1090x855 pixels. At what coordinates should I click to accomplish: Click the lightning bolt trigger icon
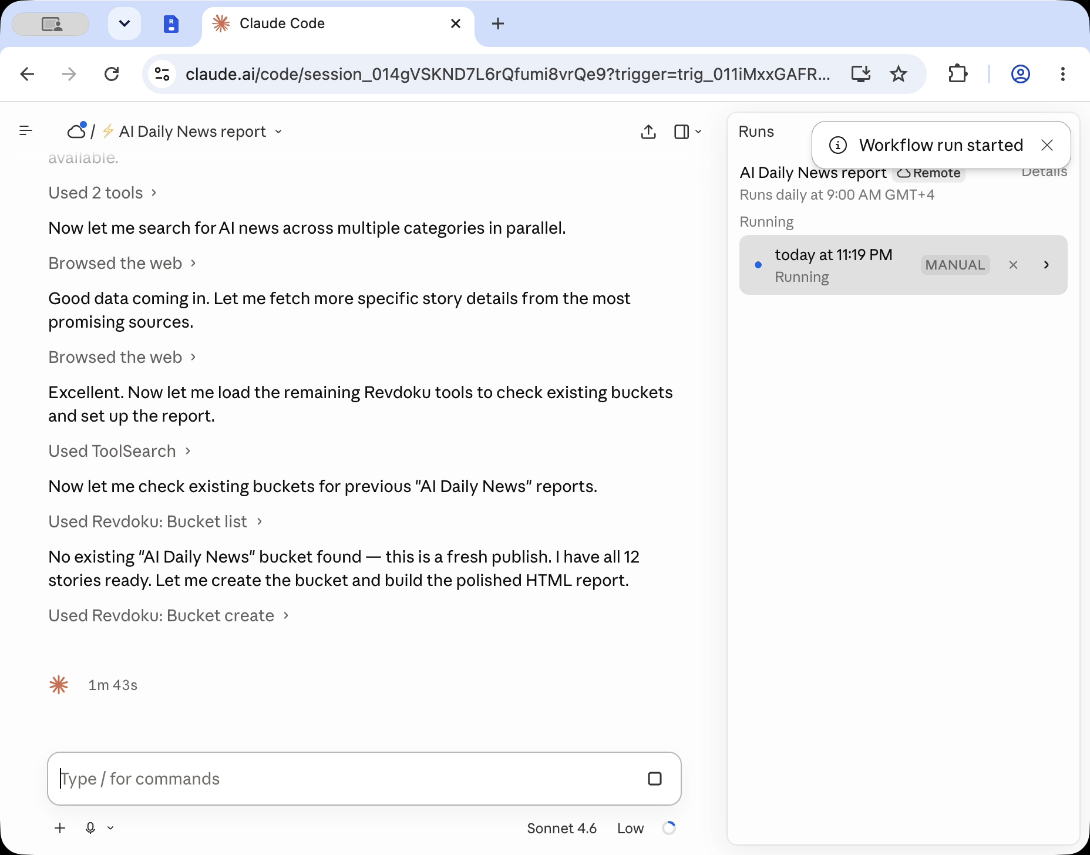pos(108,131)
